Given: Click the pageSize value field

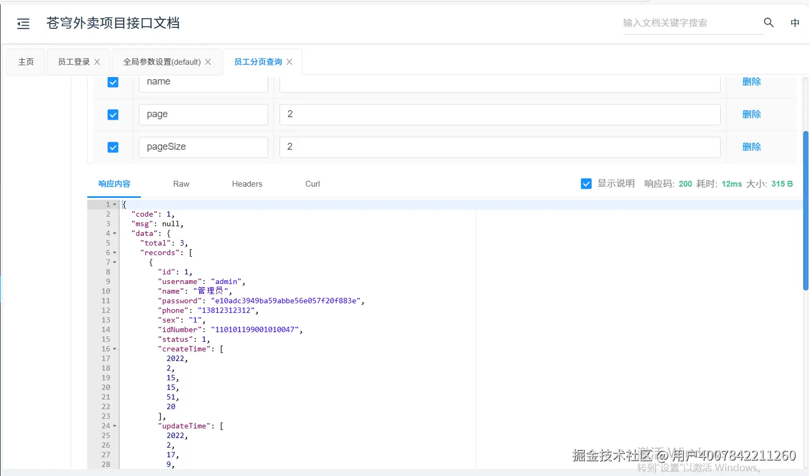Looking at the screenshot, I should [500, 147].
